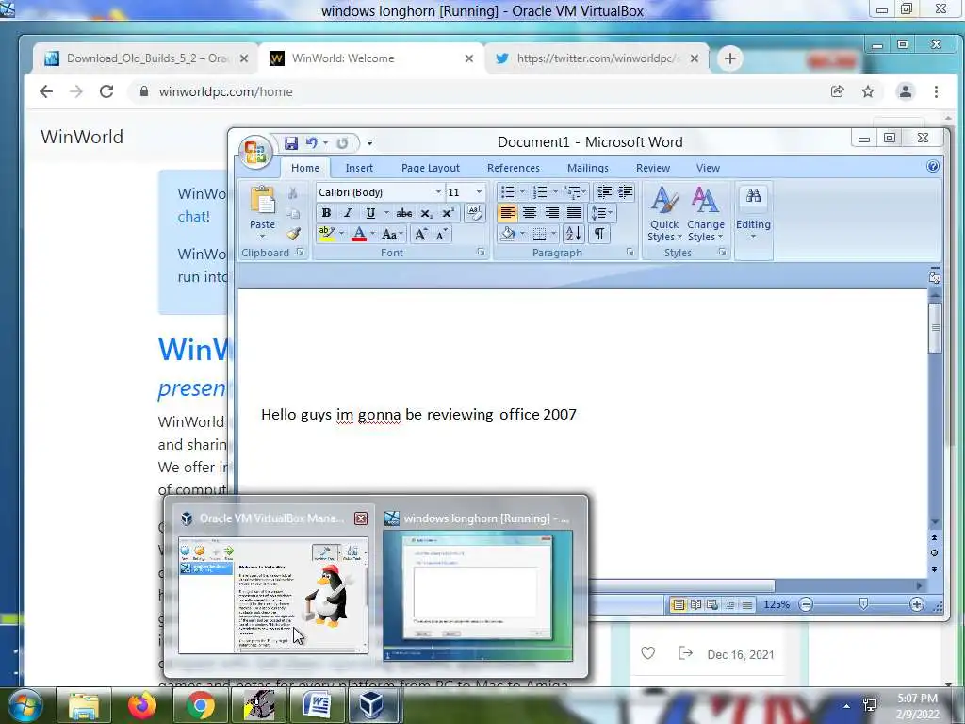The width and height of the screenshot is (965, 724).
Task: Toggle Justify alignment
Action: 574,213
